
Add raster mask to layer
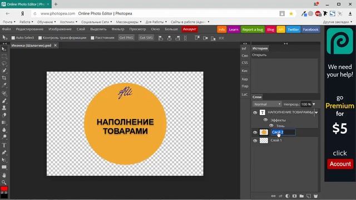(294, 196)
